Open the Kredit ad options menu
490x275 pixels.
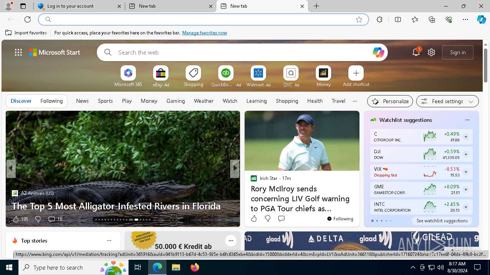tap(231, 241)
